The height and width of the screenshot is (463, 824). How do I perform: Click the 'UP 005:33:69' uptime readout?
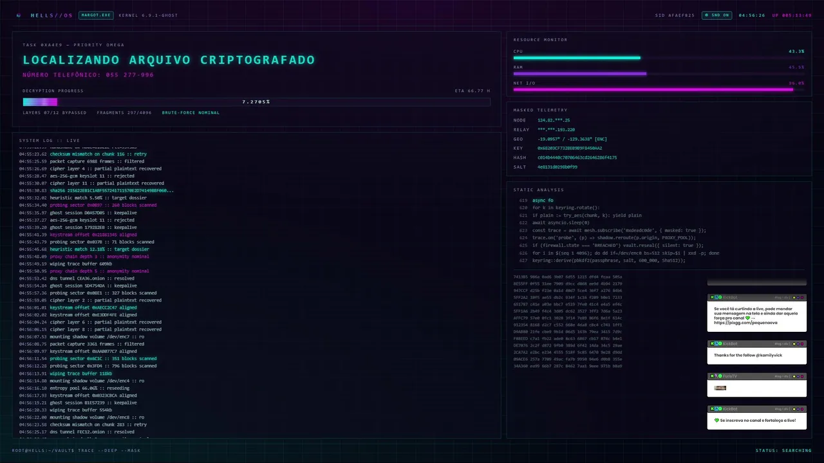coord(792,15)
